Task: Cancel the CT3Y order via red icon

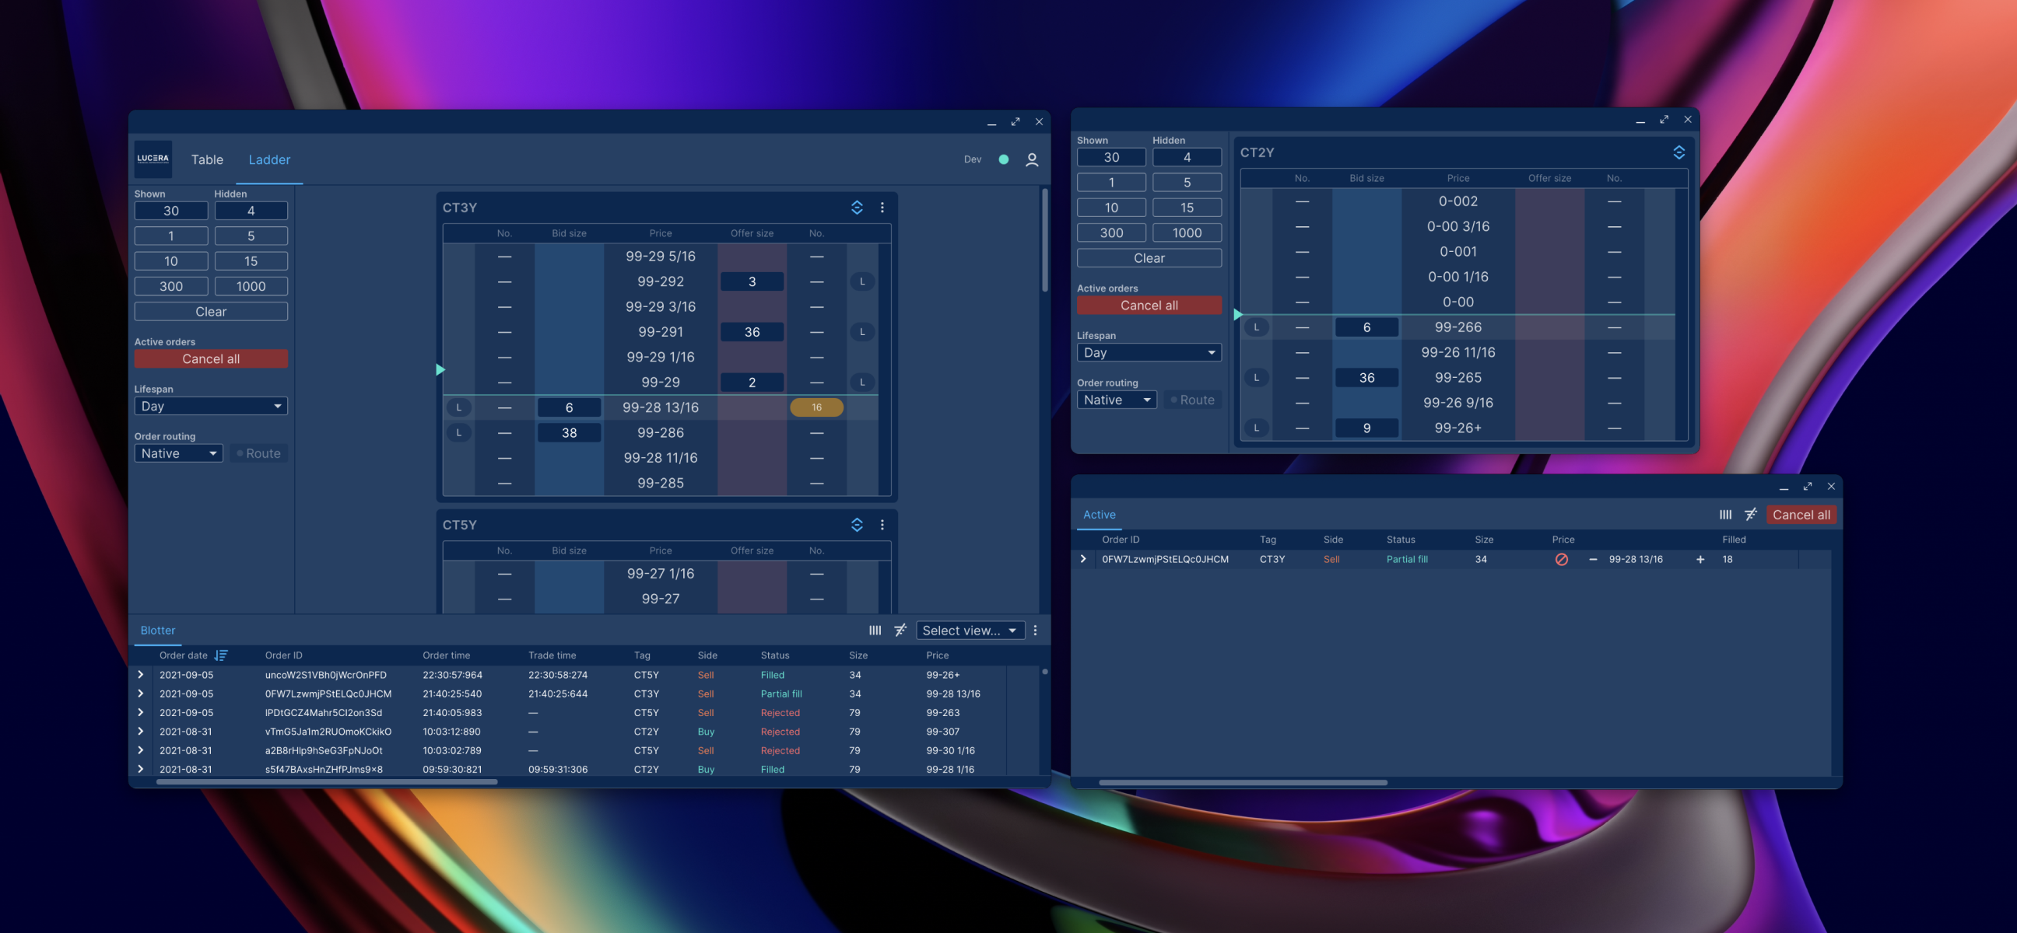Action: pyautogui.click(x=1560, y=559)
